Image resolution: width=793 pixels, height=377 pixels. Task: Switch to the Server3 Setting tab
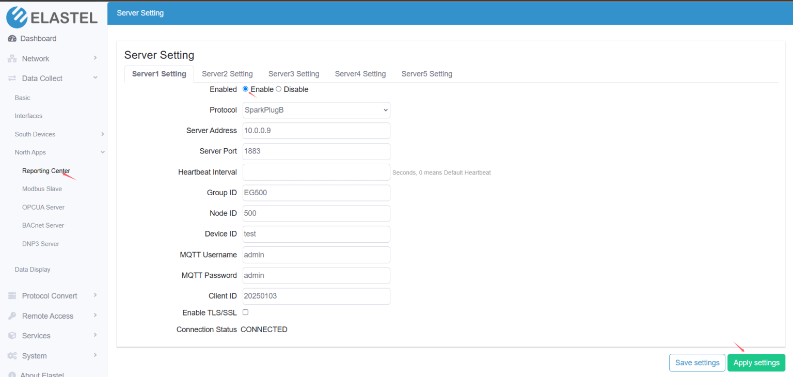pos(293,73)
